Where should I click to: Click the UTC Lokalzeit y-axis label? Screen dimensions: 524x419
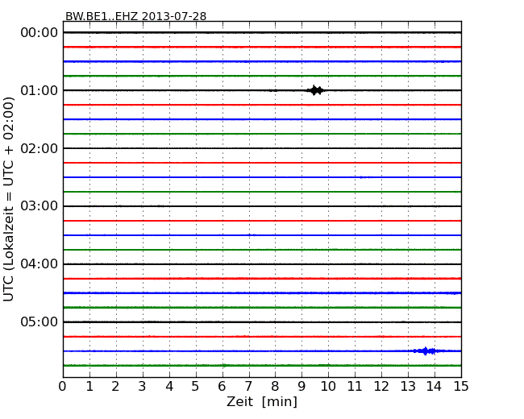(8, 199)
